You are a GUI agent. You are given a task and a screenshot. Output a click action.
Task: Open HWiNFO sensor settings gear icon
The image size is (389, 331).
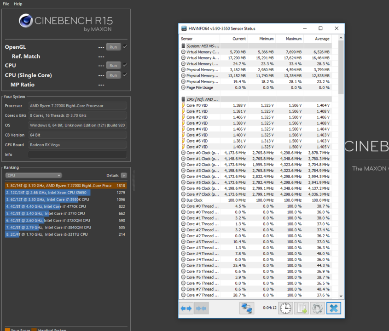[x=317, y=308]
